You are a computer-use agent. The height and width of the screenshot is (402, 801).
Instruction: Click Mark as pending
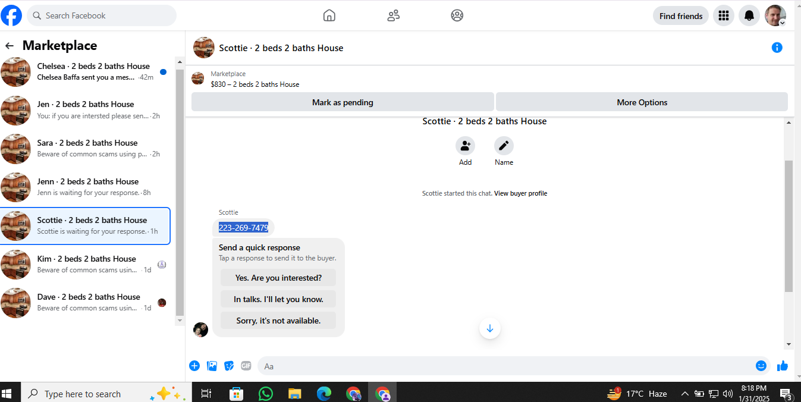(x=343, y=102)
